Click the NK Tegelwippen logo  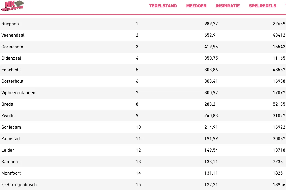point(13,6)
